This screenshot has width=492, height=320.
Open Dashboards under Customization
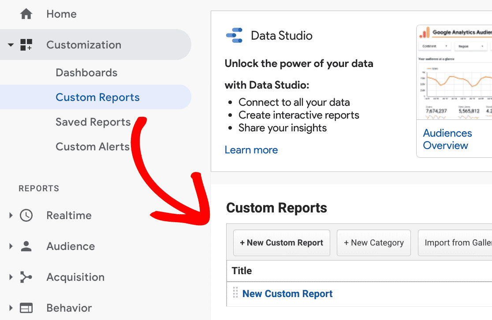coord(86,73)
